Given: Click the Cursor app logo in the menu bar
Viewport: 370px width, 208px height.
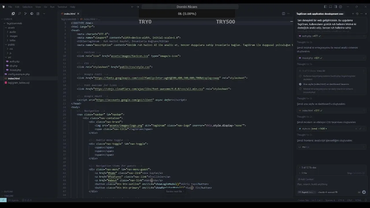Looking at the screenshot, I should coord(3,7).
